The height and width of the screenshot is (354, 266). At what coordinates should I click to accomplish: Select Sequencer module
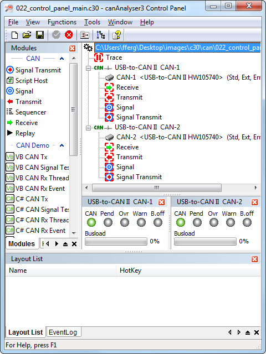(26, 112)
